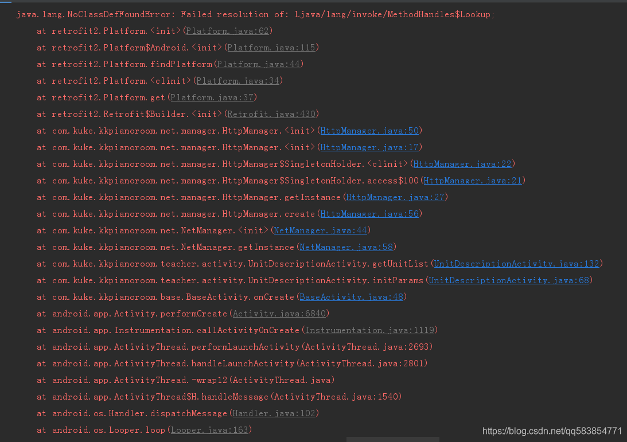Jump to Instrumentation.java:1119 source line

pyautogui.click(x=370, y=330)
